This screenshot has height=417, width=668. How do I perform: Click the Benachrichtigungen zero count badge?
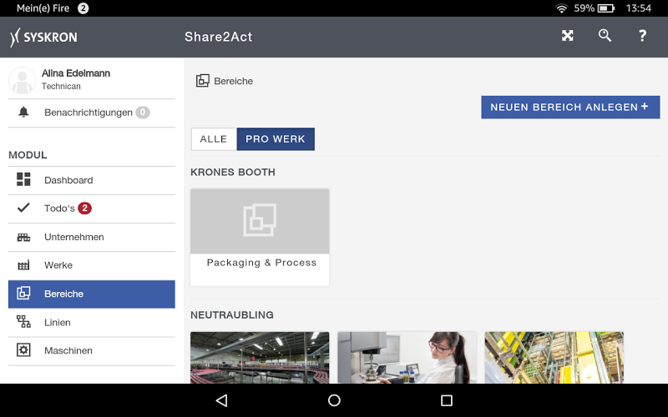pos(143,113)
